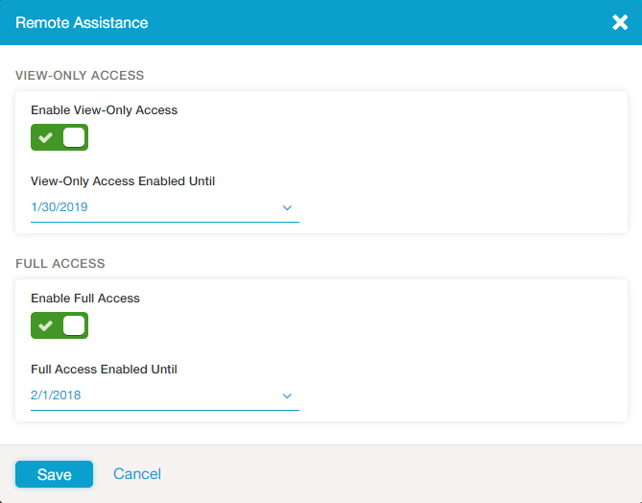
Task: Click the VIEW-ONLY ACCESS section heading
Action: pyautogui.click(x=80, y=75)
